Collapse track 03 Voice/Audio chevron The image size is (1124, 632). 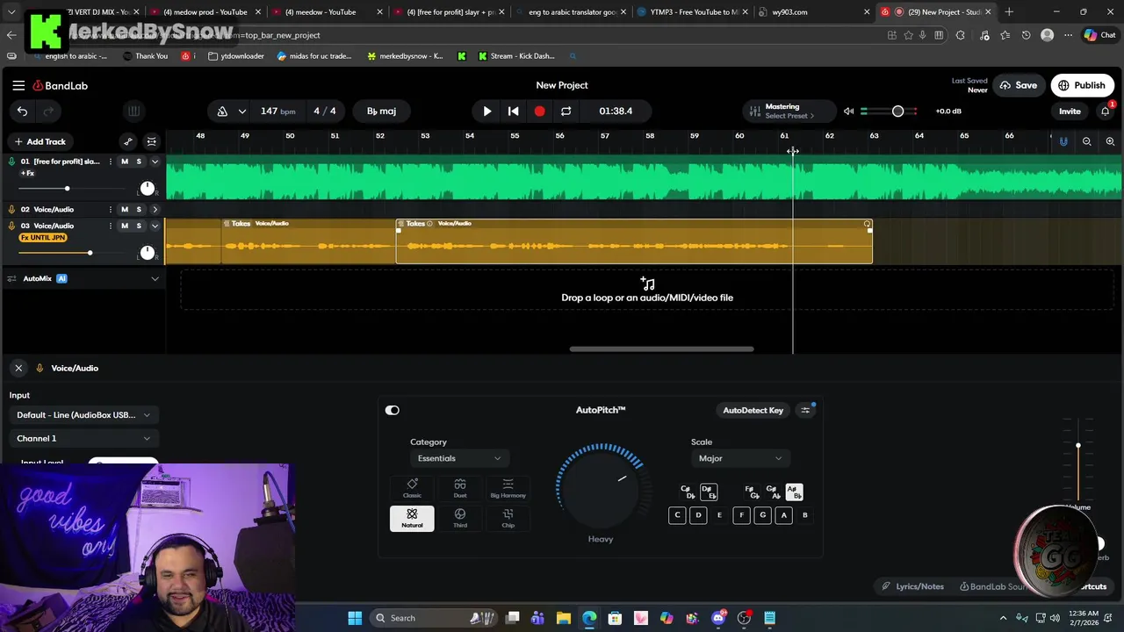155,226
